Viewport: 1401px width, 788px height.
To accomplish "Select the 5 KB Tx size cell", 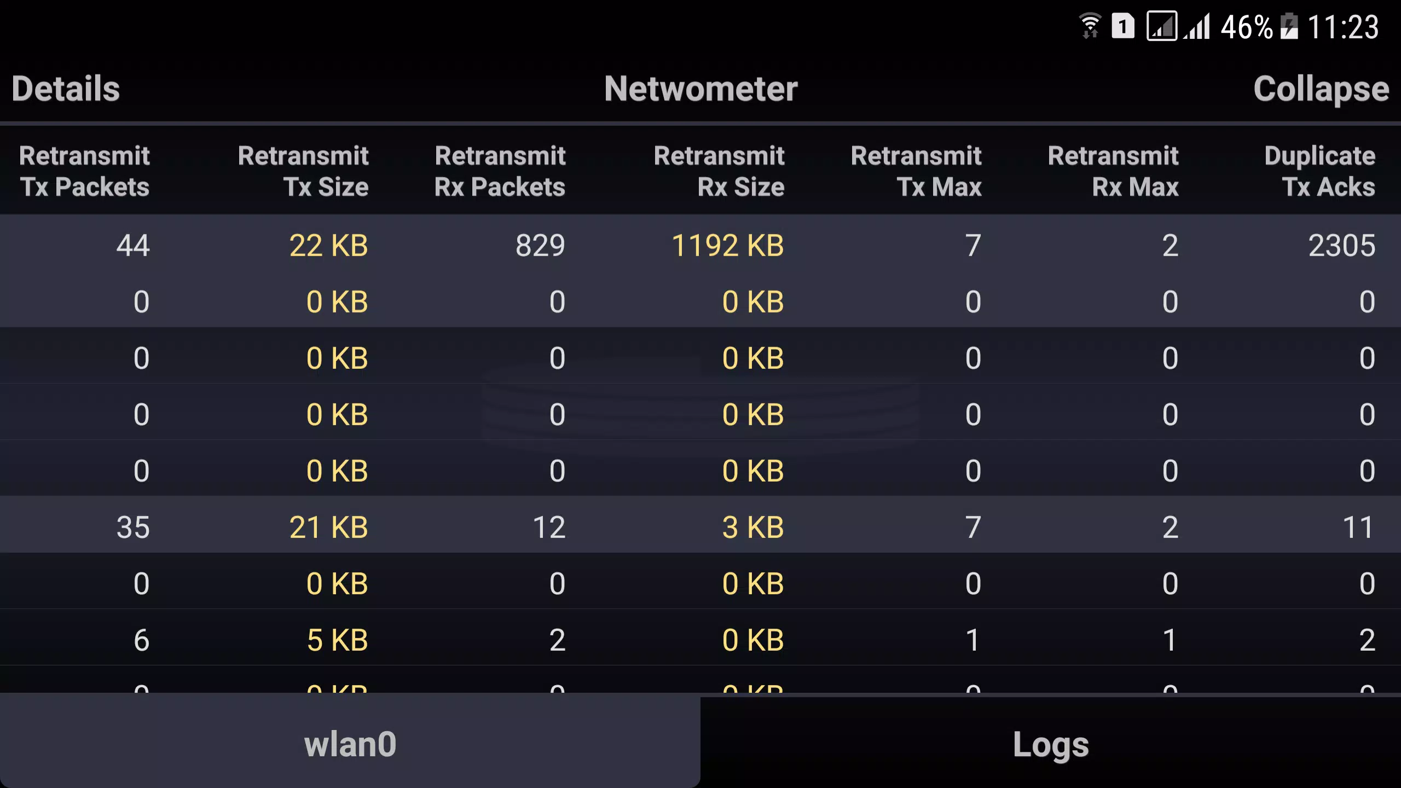I will tap(338, 640).
